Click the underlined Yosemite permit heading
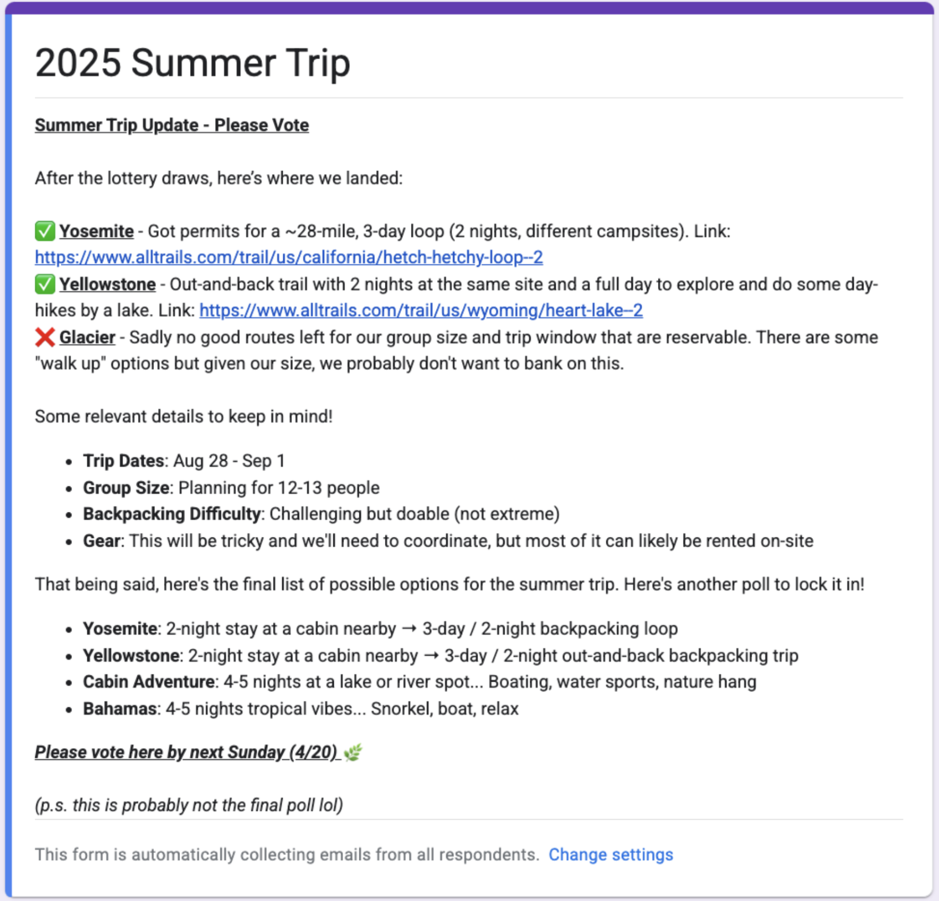This screenshot has width=939, height=901. (97, 231)
